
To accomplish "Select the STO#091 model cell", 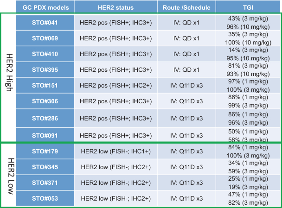I will pos(45,134).
